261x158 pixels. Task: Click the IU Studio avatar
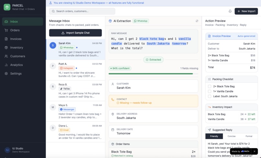7,150
